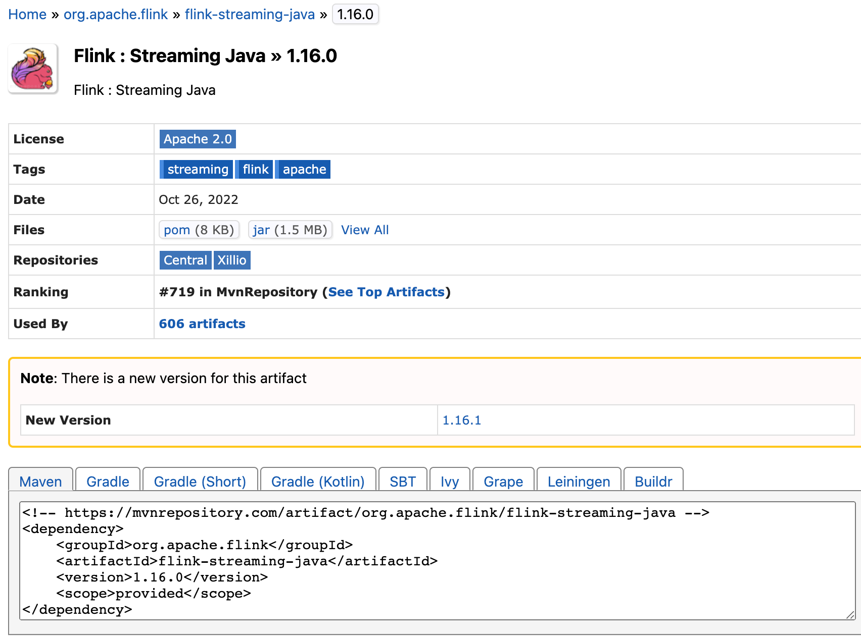This screenshot has height=636, width=861.
Task: Switch to the Ivy tab
Action: (450, 480)
